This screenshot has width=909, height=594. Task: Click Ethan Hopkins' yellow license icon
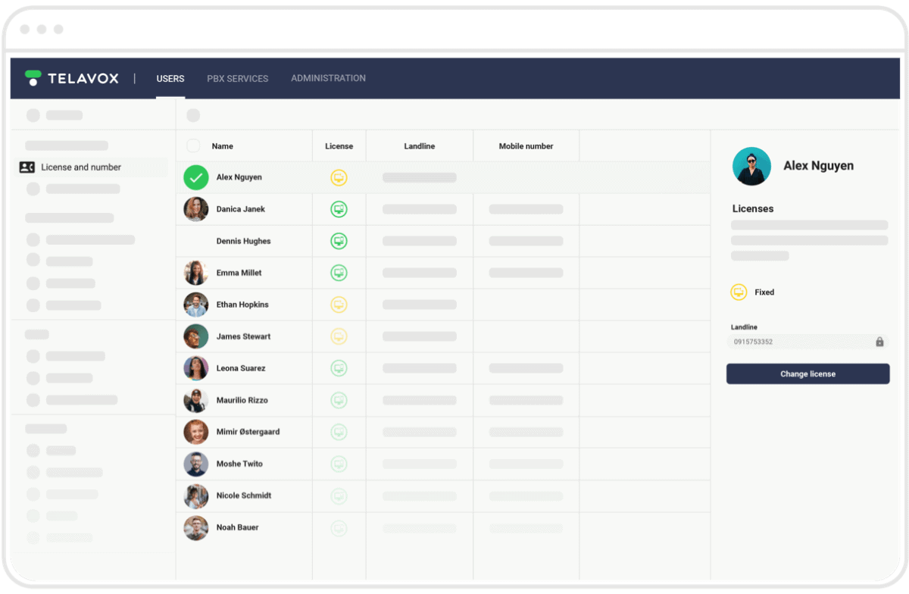click(339, 305)
